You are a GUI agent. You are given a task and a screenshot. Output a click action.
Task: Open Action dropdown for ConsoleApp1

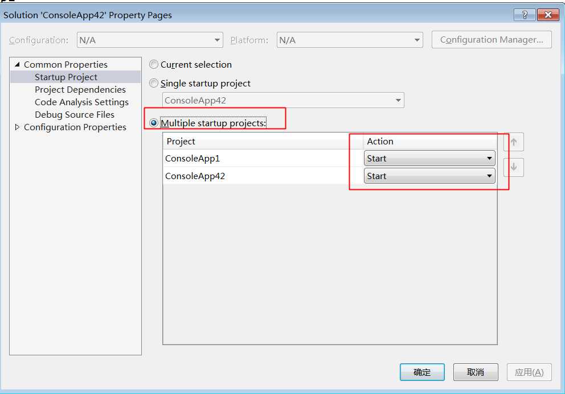429,158
